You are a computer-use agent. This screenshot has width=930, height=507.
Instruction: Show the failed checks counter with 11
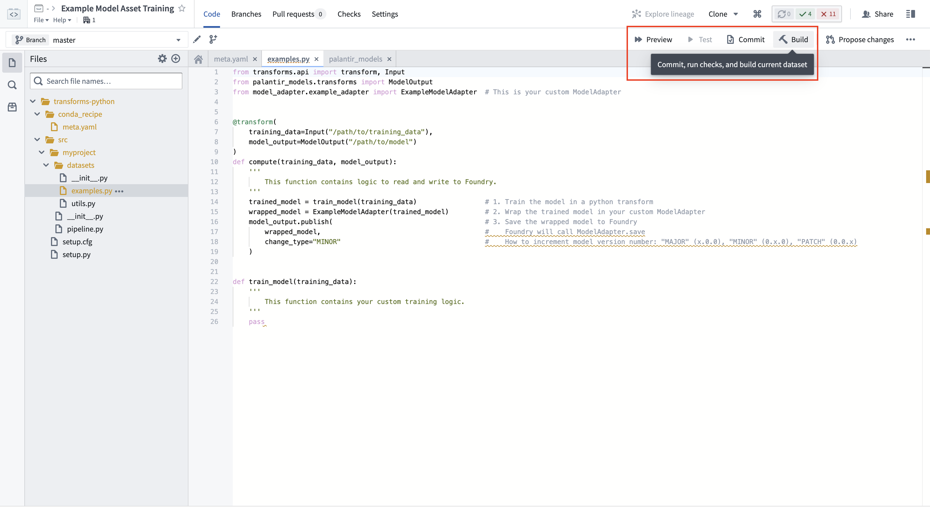(x=828, y=14)
